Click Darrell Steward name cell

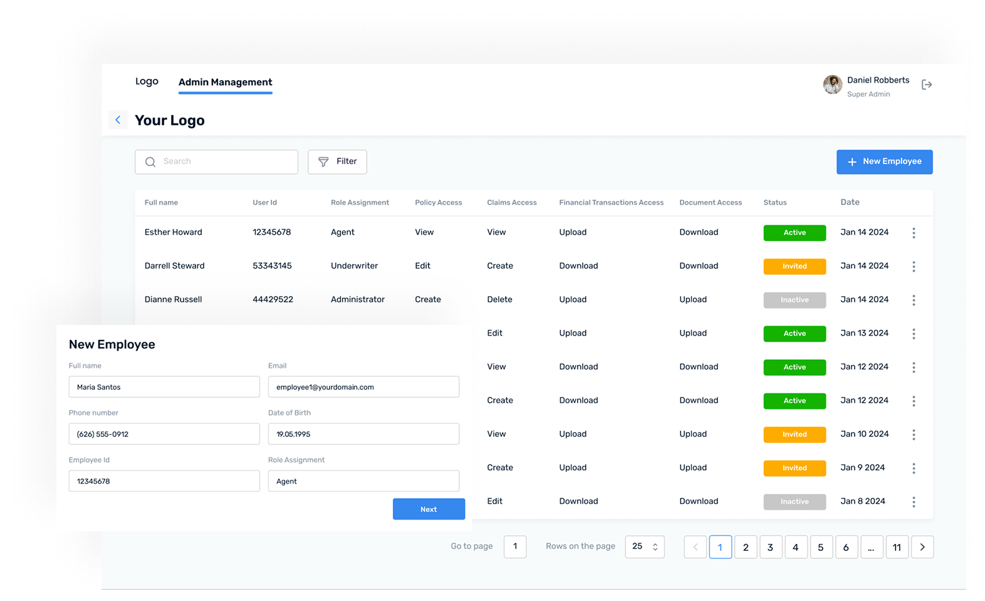point(174,266)
